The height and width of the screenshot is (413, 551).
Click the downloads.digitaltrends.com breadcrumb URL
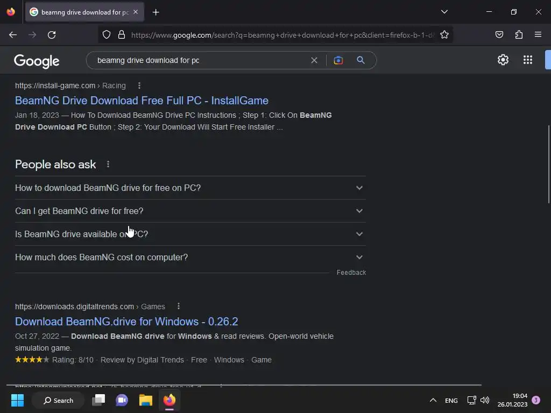pyautogui.click(x=90, y=307)
